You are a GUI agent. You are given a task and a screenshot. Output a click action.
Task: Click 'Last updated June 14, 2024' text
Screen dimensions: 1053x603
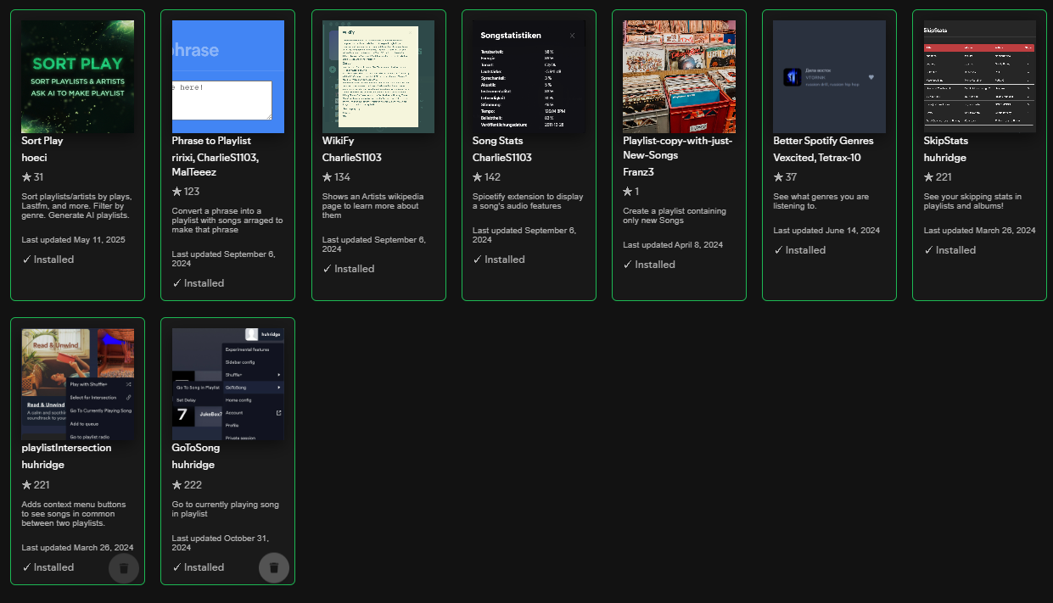pos(825,231)
